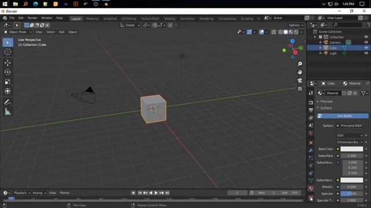The width and height of the screenshot is (371, 208).
Task: Click Principled BSDF surface button
Action: [x=350, y=126]
